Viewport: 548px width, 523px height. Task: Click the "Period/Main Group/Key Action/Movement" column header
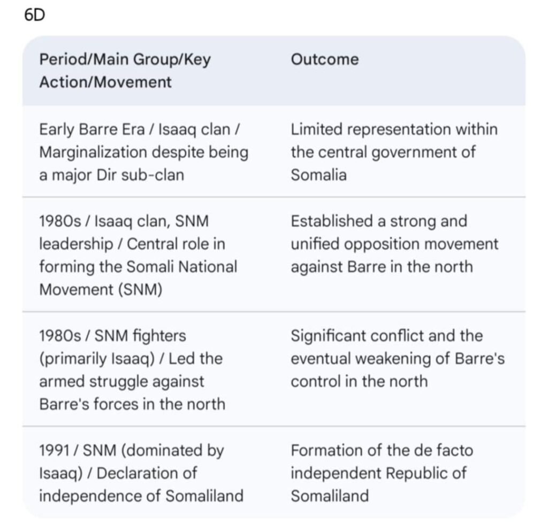(125, 71)
